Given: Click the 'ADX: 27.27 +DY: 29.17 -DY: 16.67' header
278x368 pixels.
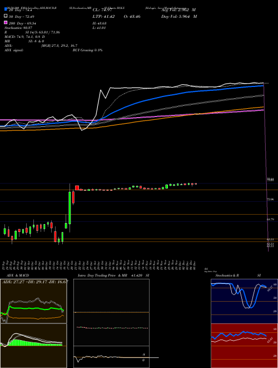Looking at the screenshot, I should coord(35,282).
